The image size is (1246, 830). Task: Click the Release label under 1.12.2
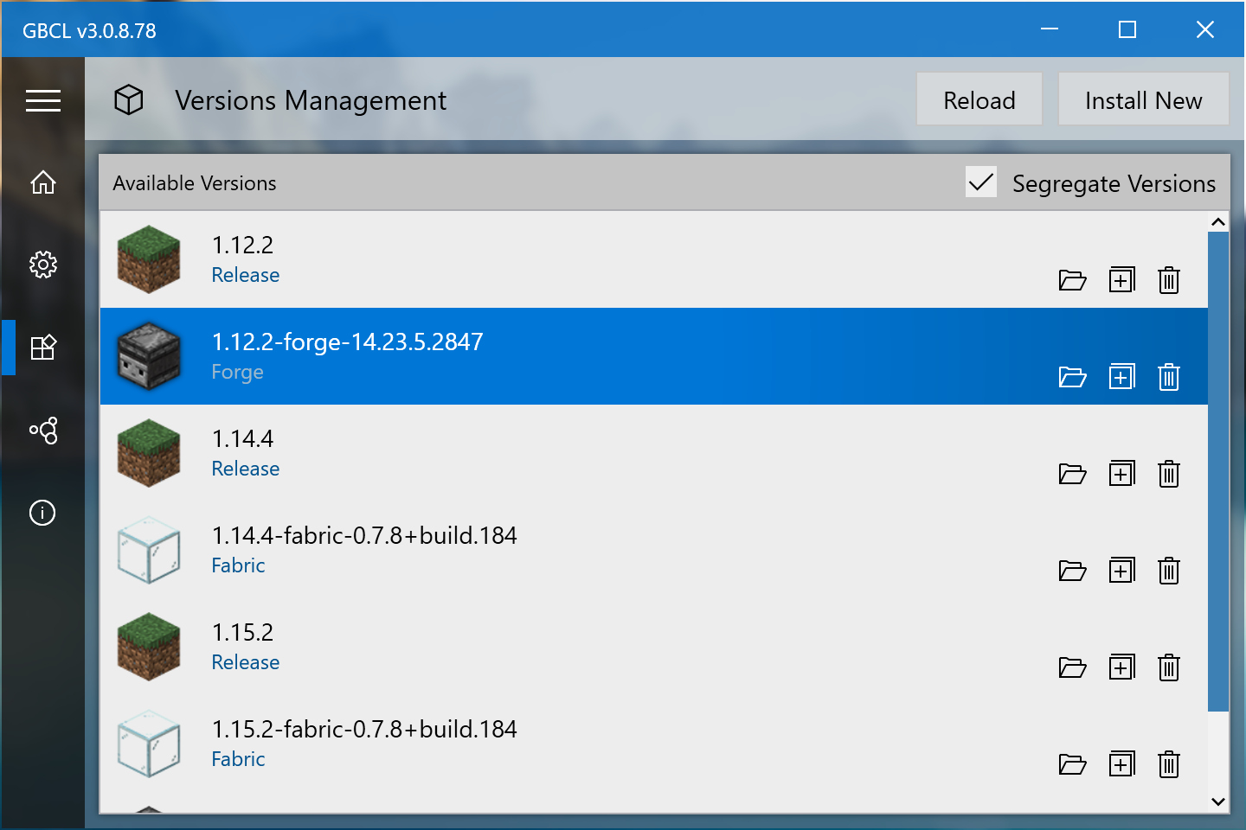tap(246, 275)
